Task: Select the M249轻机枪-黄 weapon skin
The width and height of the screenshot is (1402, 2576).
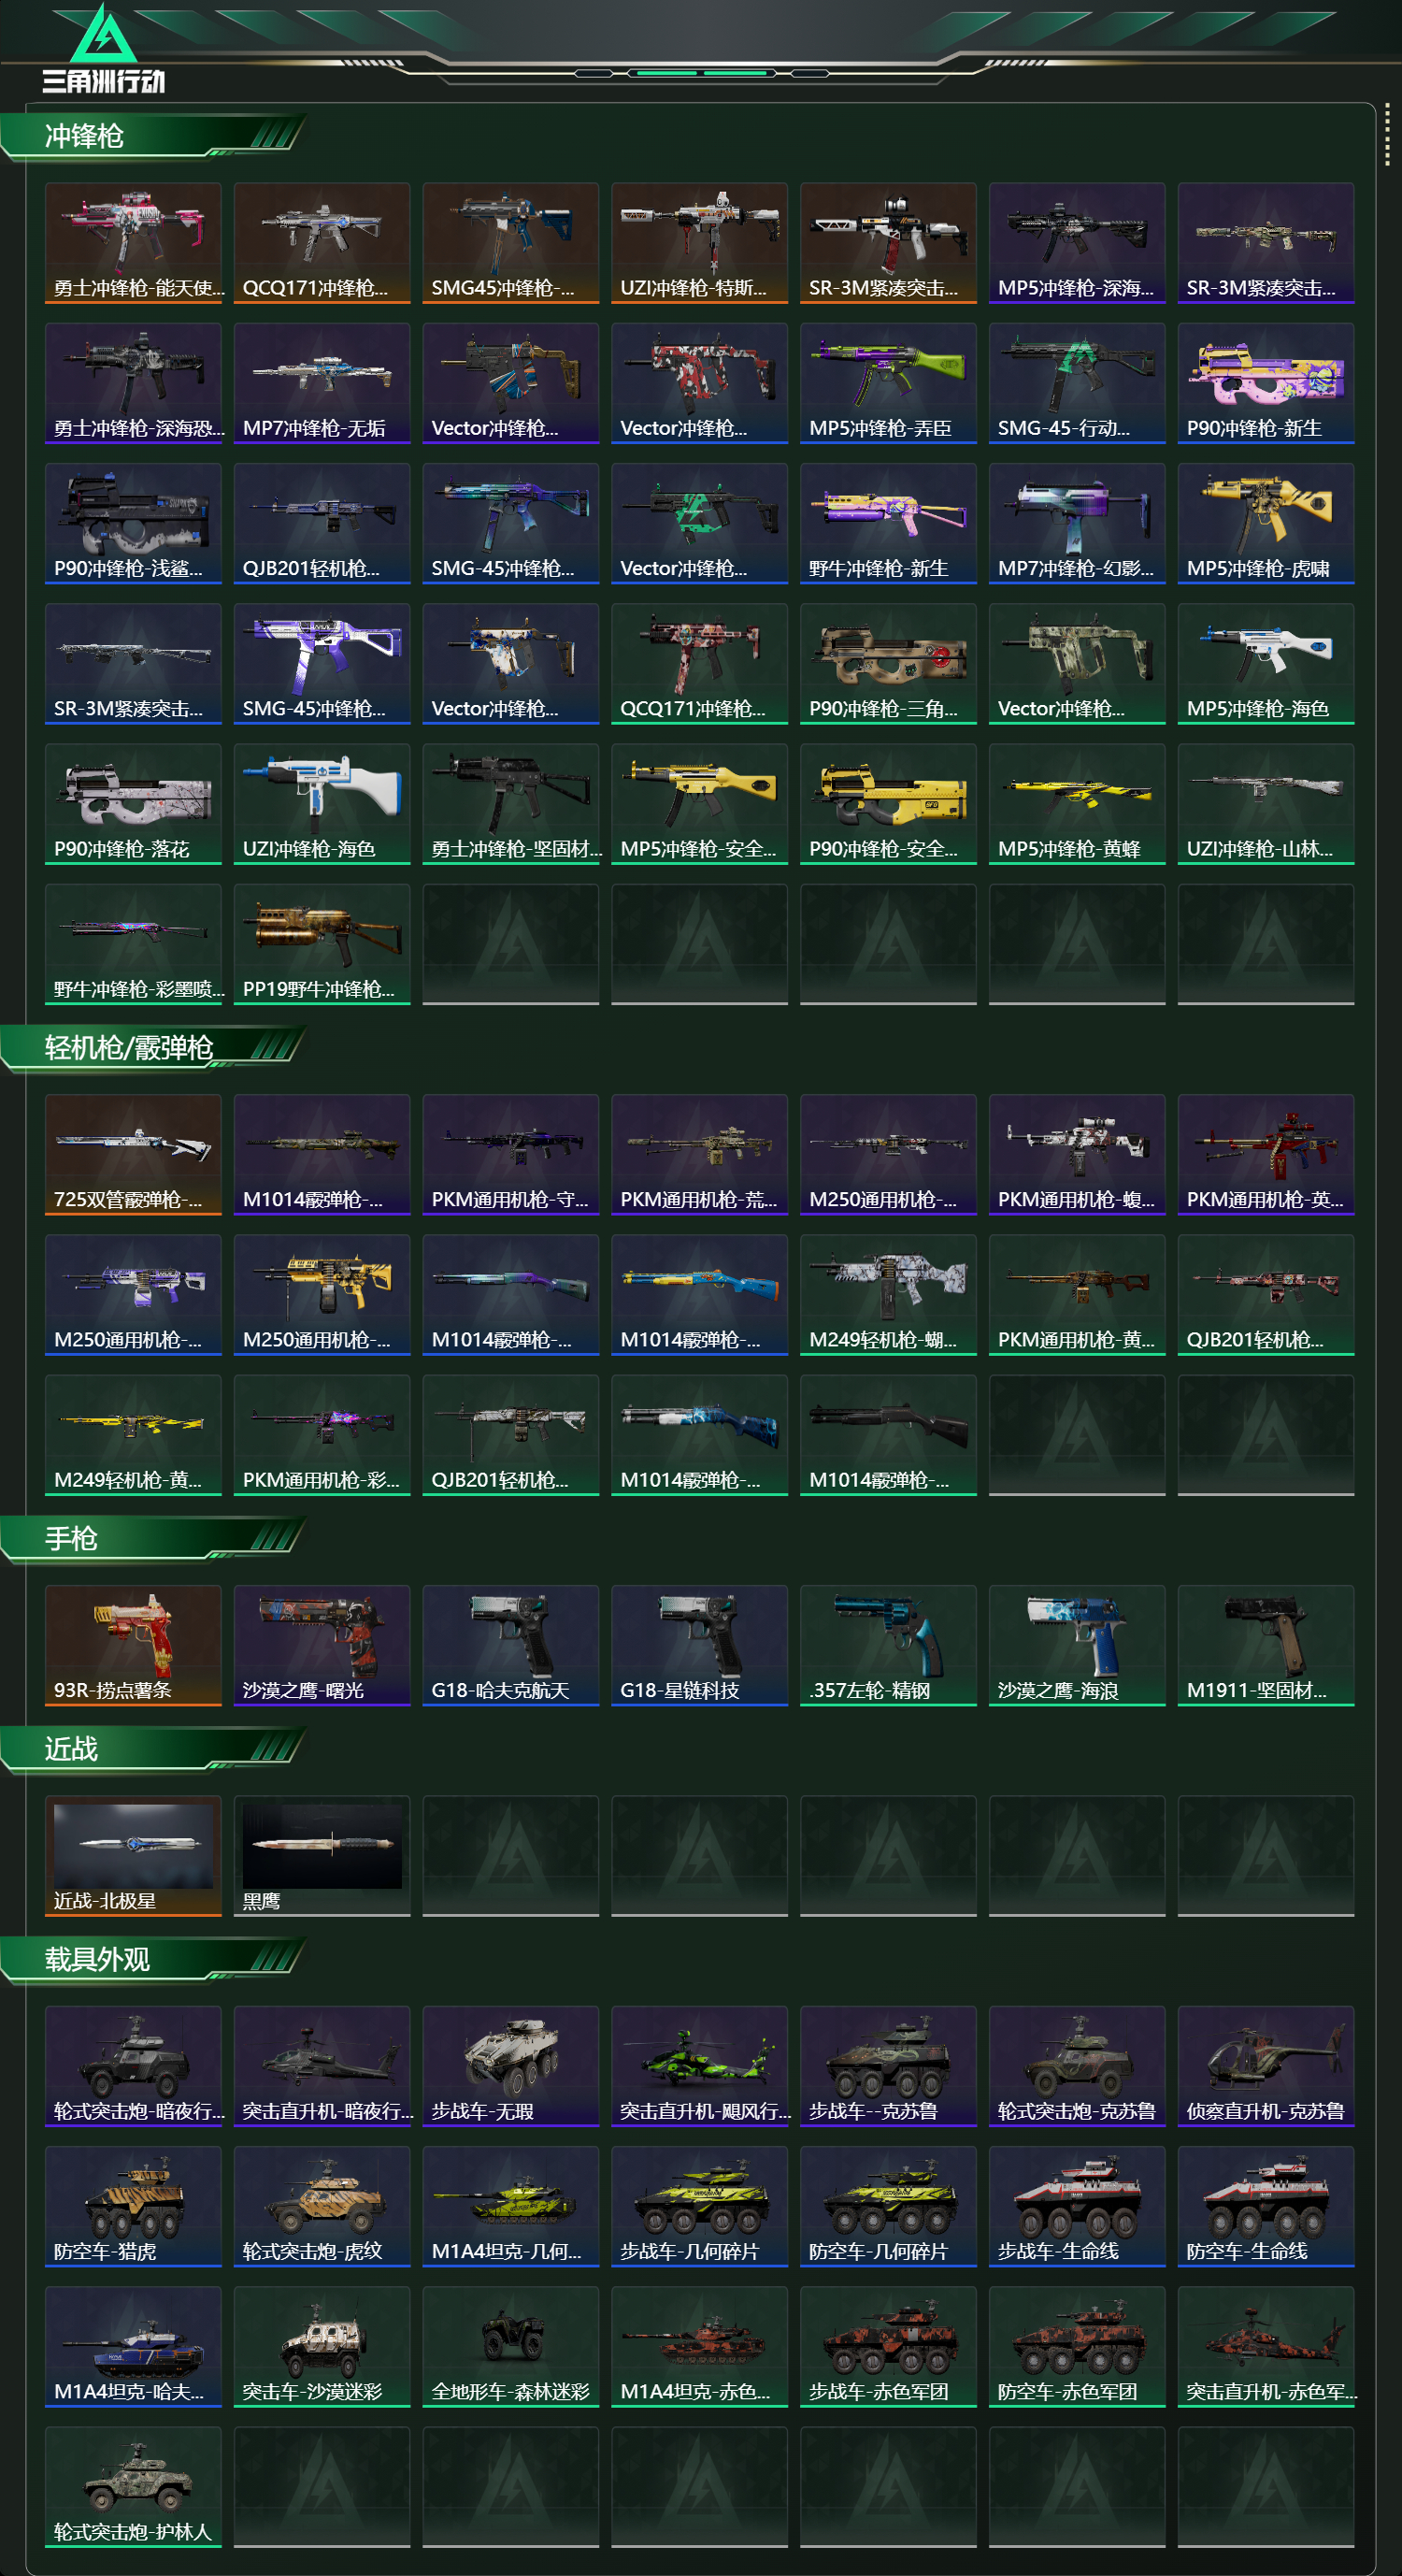Action: 133,1435
